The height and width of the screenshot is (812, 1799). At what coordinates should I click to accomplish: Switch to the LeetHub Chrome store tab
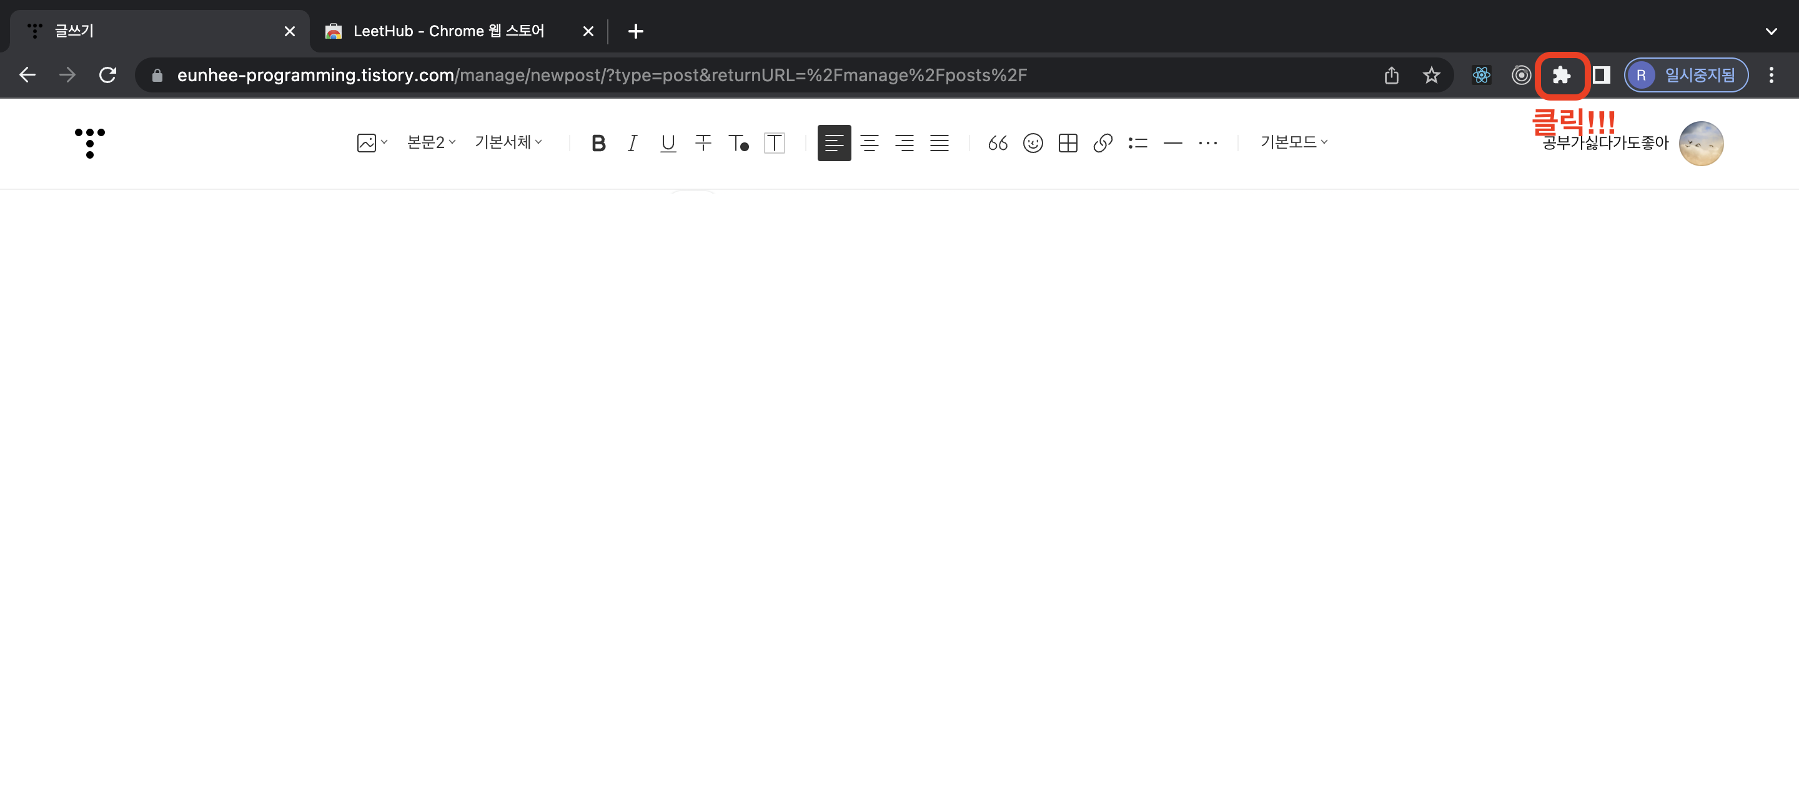[448, 31]
